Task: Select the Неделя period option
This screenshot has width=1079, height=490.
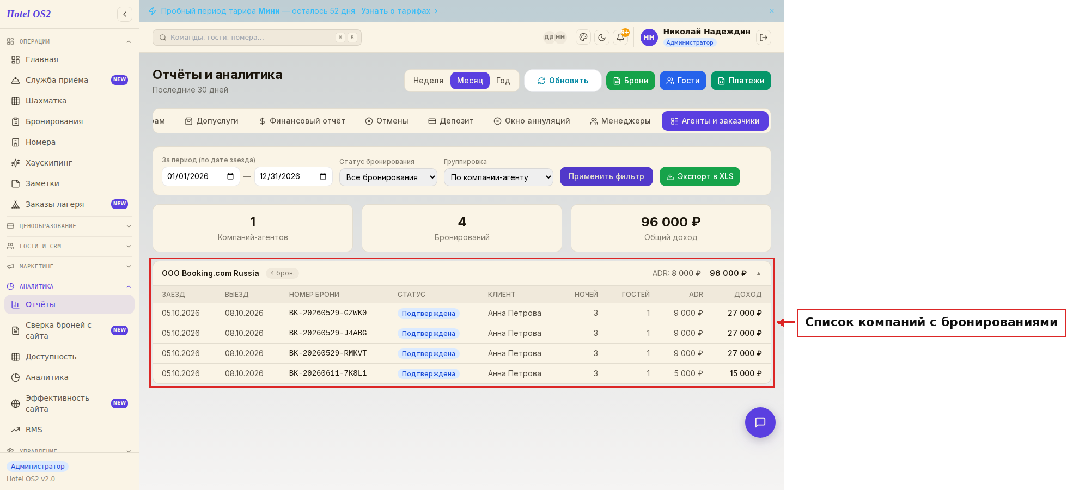Action: tap(428, 81)
